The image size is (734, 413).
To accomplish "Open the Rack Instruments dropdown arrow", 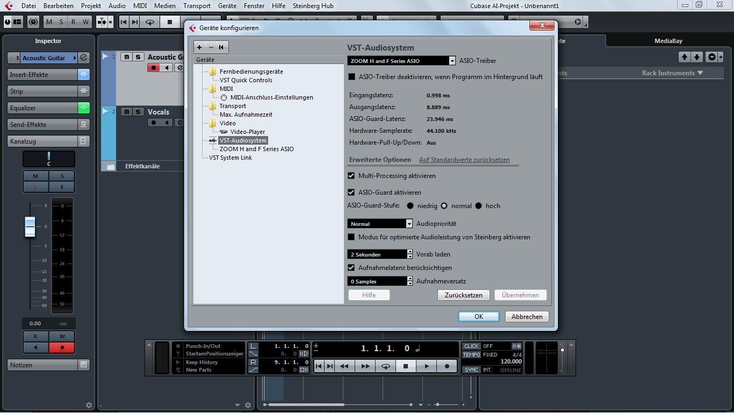I will pos(700,73).
